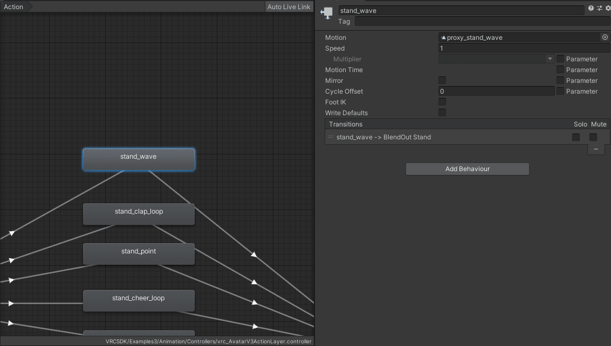The image size is (611, 346).
Task: Select the stand_wave state node
Action: pos(139,159)
